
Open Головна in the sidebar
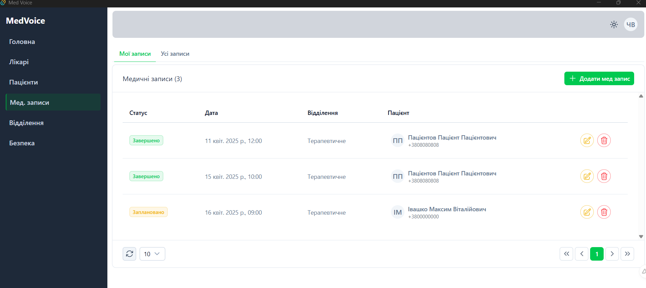tap(53, 42)
